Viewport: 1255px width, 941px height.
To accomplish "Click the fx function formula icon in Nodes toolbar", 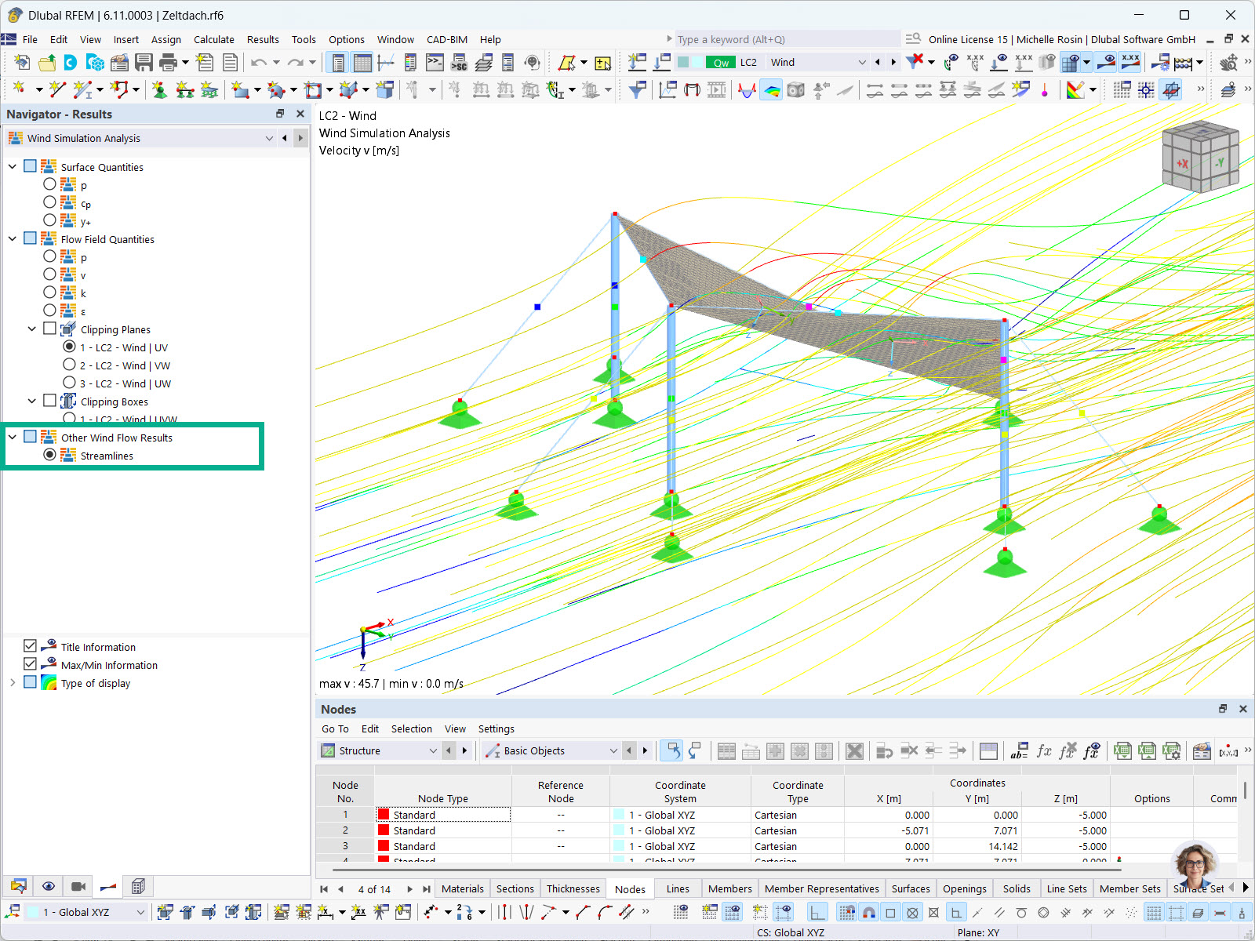I will (1043, 751).
